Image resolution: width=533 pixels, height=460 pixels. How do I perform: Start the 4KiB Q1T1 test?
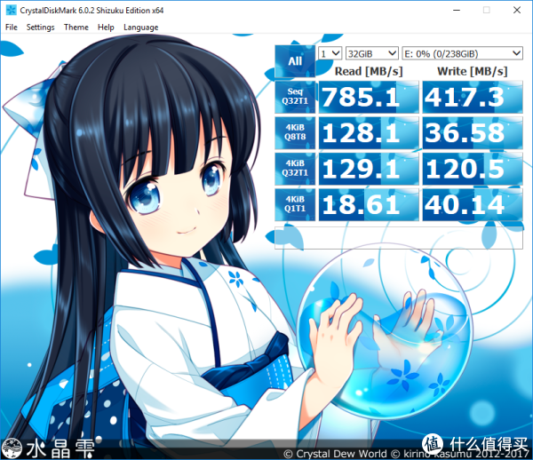point(295,204)
